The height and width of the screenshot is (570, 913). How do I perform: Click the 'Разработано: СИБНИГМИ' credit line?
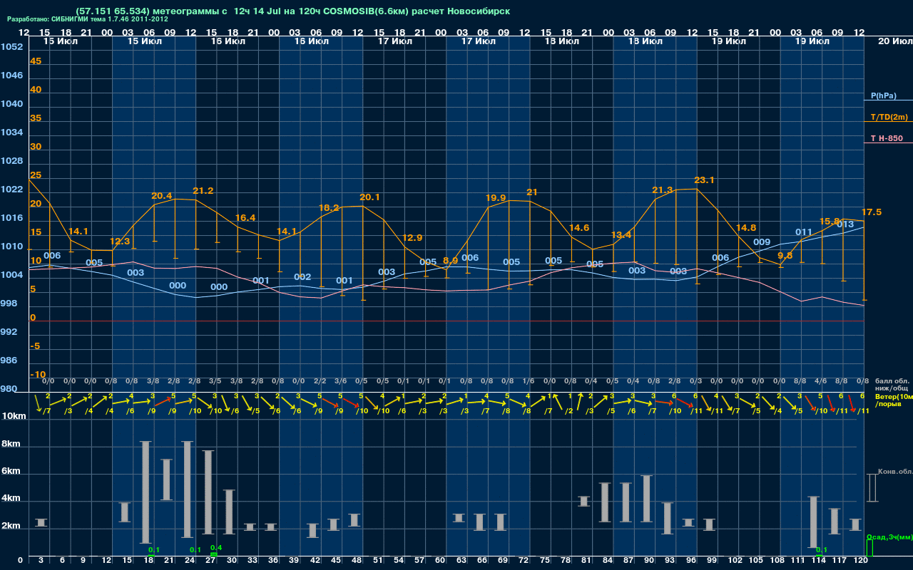click(x=88, y=19)
